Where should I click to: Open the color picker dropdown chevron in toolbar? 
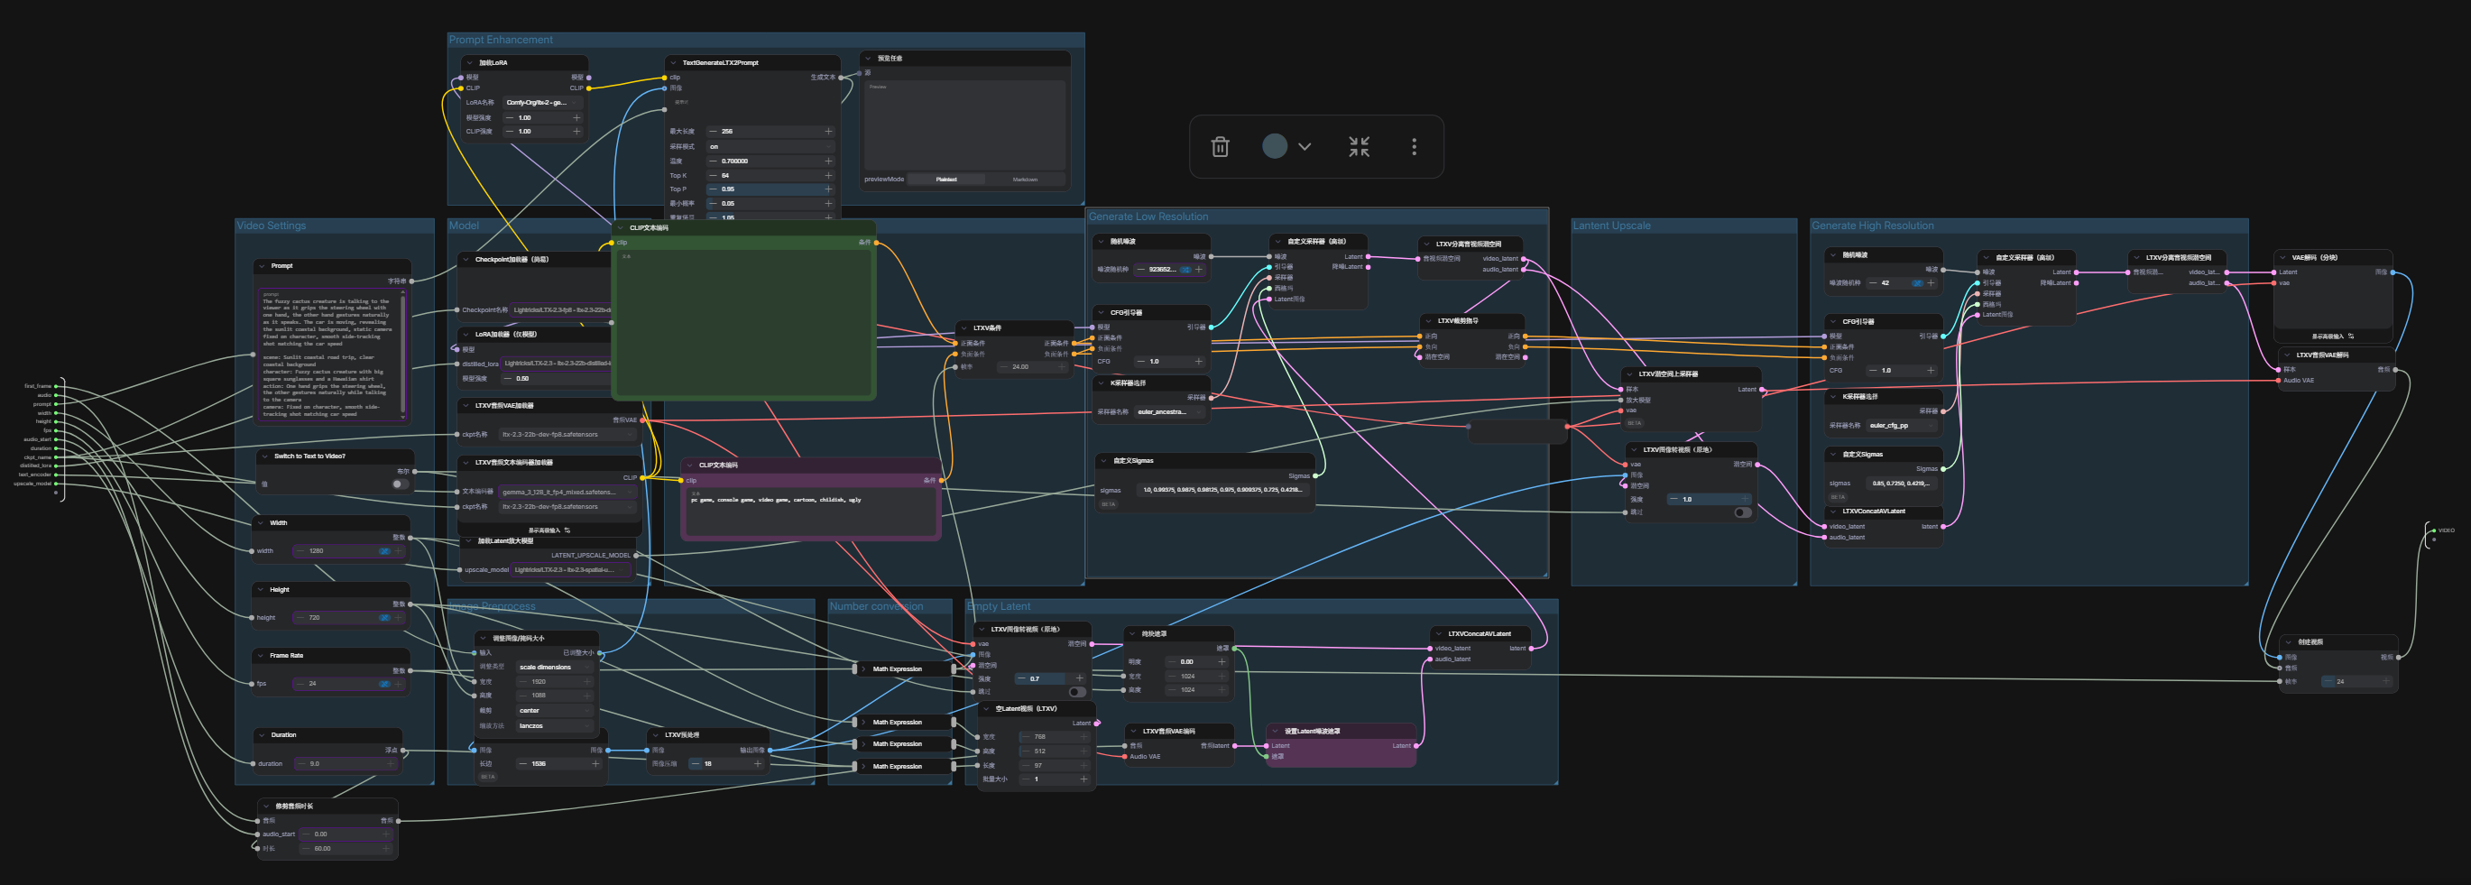tap(1305, 147)
